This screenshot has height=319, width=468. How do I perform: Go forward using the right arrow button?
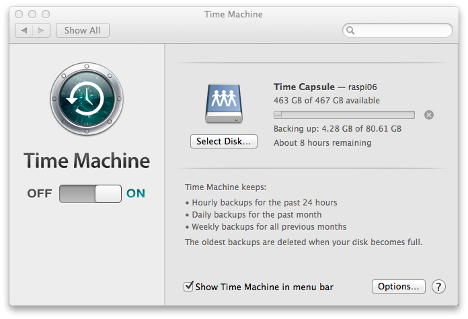[x=41, y=30]
